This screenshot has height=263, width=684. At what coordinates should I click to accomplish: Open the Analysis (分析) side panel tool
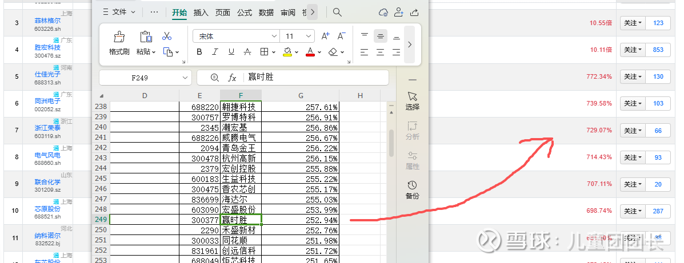coord(412,131)
